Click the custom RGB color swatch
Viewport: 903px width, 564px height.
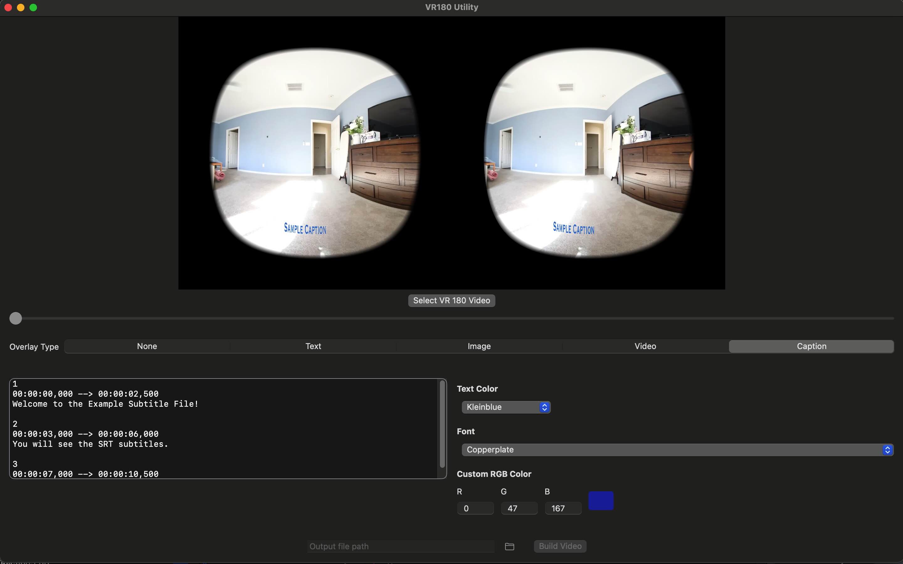[601, 500]
